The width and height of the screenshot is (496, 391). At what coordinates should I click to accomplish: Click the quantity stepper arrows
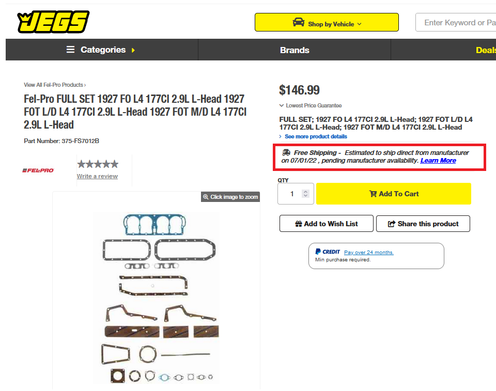(305, 194)
